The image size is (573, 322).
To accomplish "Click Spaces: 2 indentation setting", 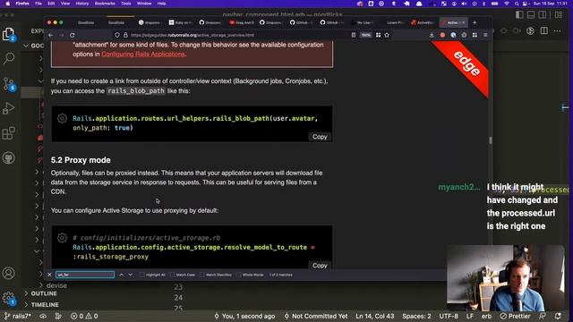I will (416, 316).
